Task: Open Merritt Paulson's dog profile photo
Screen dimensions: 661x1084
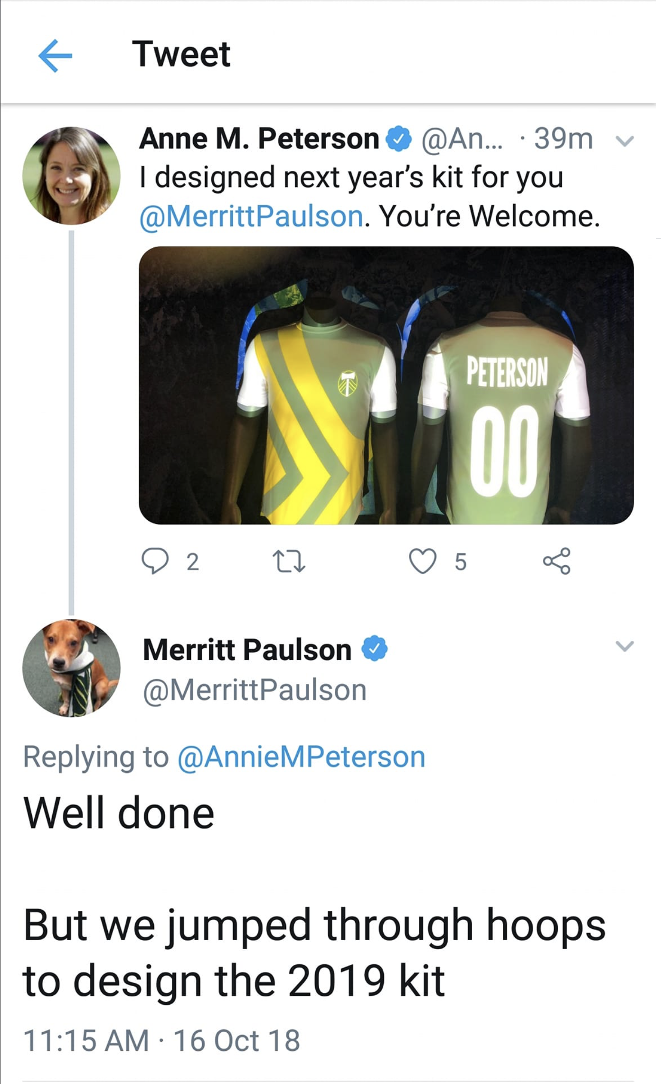Action: 71,667
